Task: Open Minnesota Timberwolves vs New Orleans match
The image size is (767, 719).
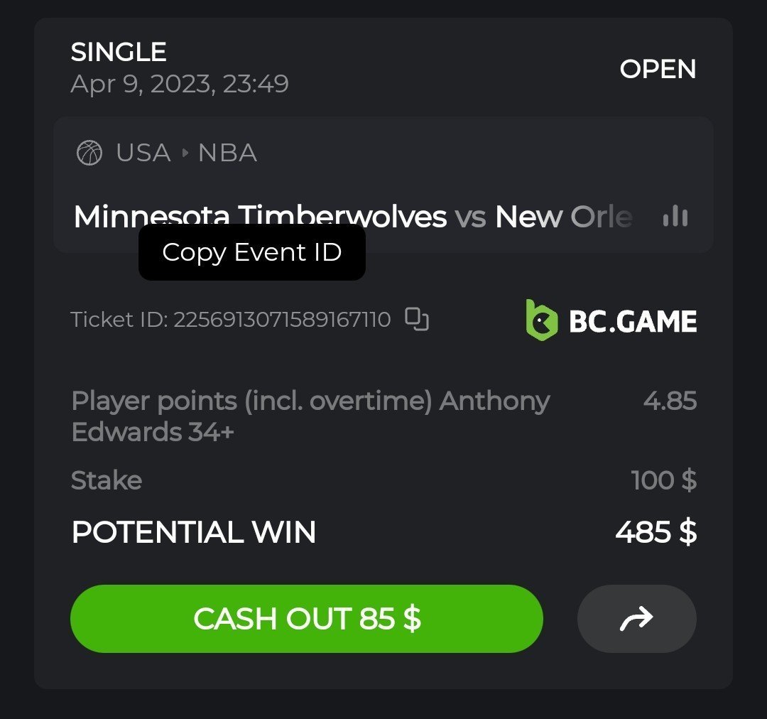Action: tap(353, 216)
